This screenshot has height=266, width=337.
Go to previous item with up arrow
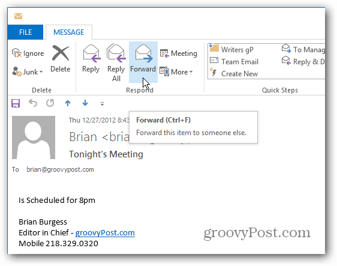point(68,103)
